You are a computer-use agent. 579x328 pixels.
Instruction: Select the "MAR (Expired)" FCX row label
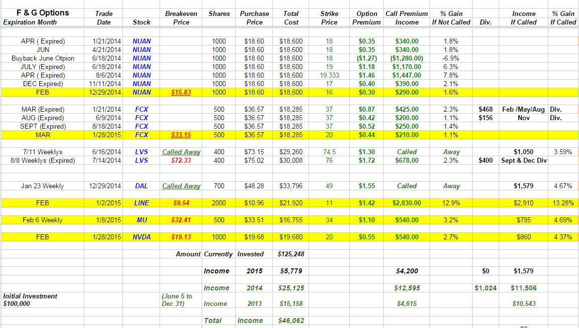pos(43,110)
